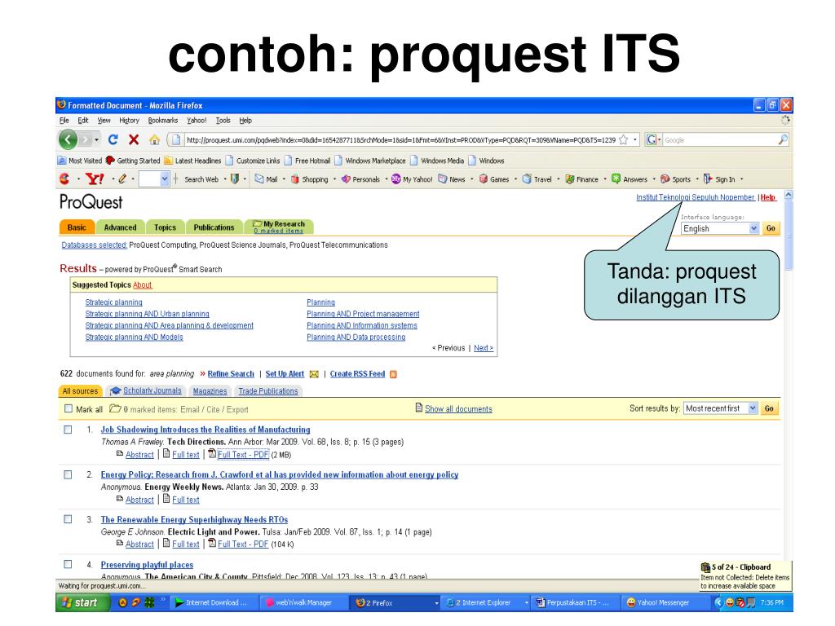The height and width of the screenshot is (626, 835).
Task: Go to the home page icon
Action: [154, 140]
